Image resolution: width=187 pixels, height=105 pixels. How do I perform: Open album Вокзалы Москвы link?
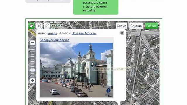84,33
